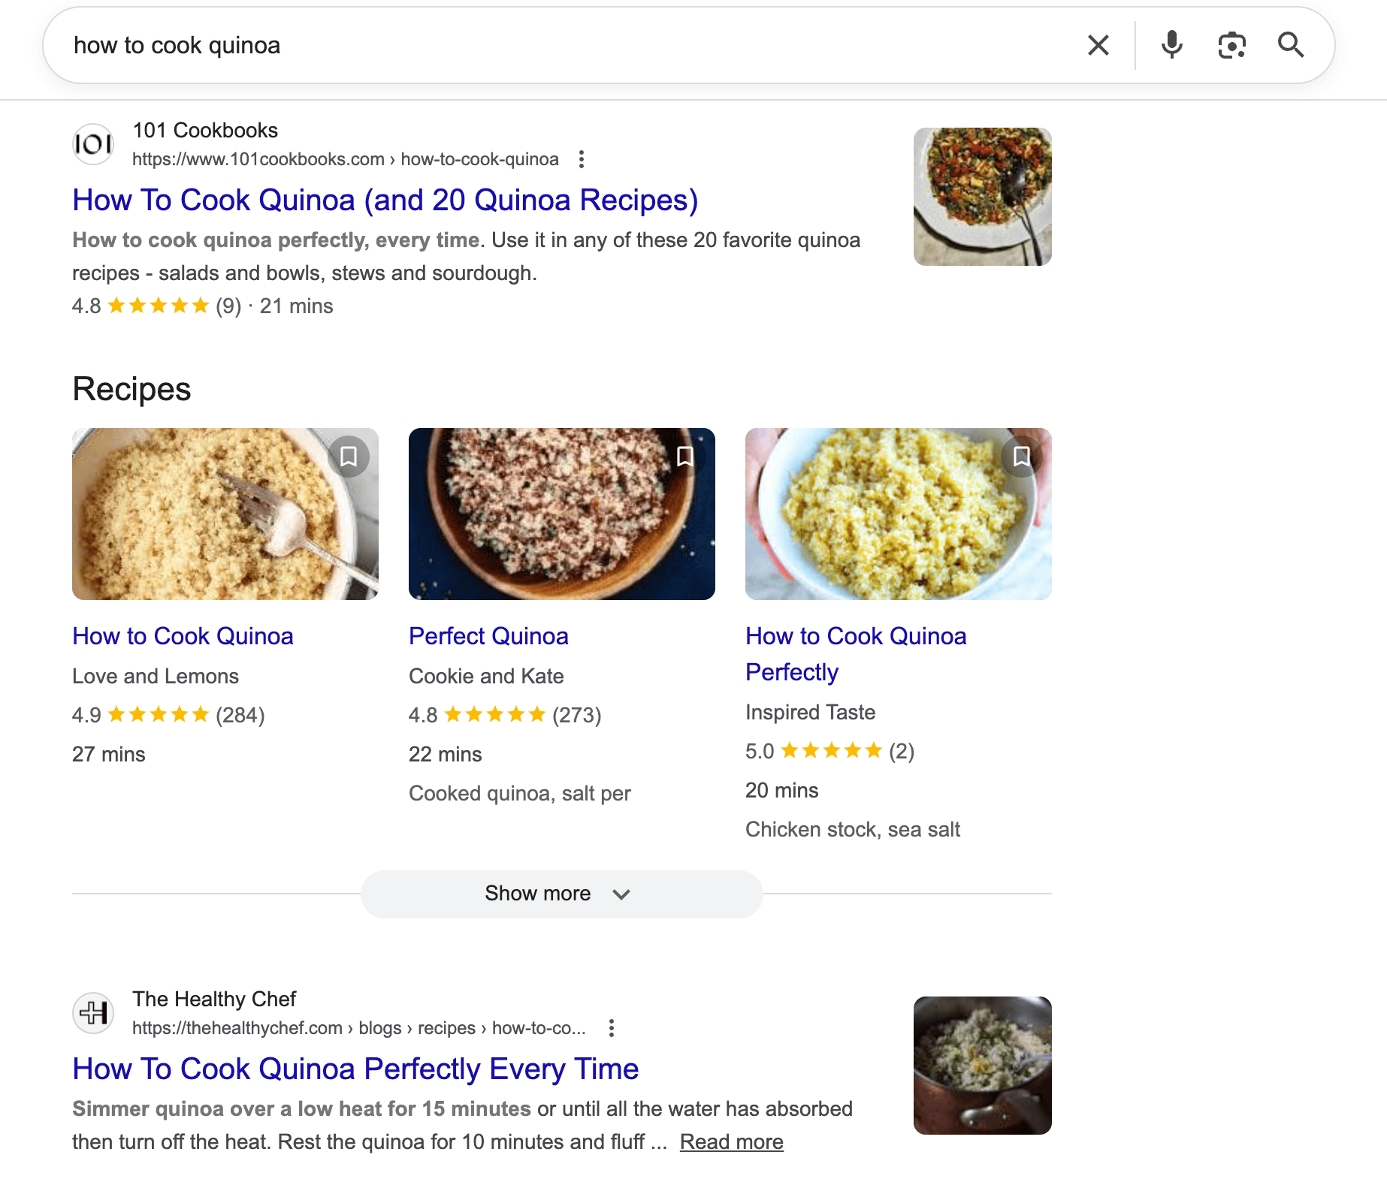Click the 101 Cookbooks site favicon
Image resolution: width=1387 pixels, height=1188 pixels.
92,143
